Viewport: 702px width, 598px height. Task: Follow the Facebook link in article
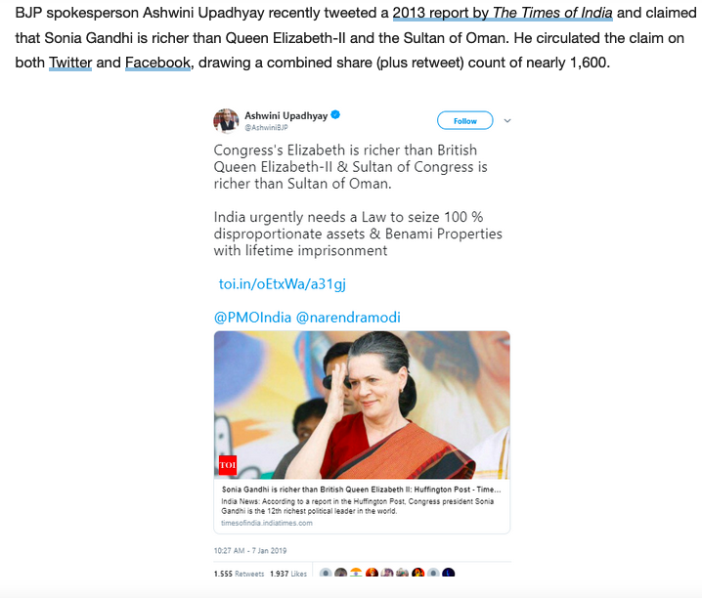click(157, 63)
